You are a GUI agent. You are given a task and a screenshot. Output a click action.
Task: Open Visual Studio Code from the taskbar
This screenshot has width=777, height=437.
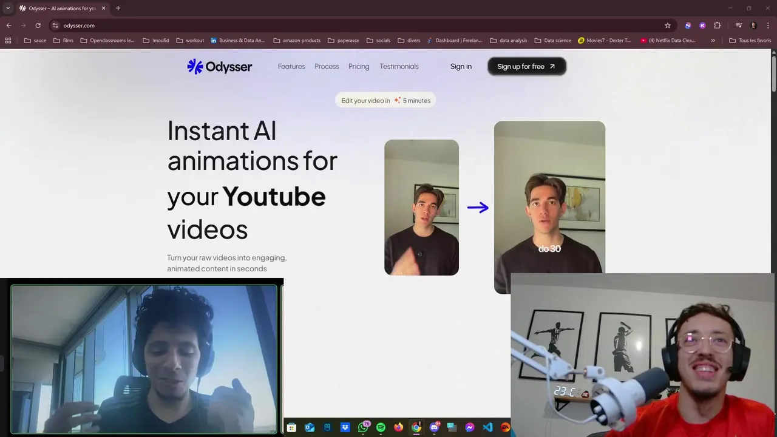tap(487, 427)
